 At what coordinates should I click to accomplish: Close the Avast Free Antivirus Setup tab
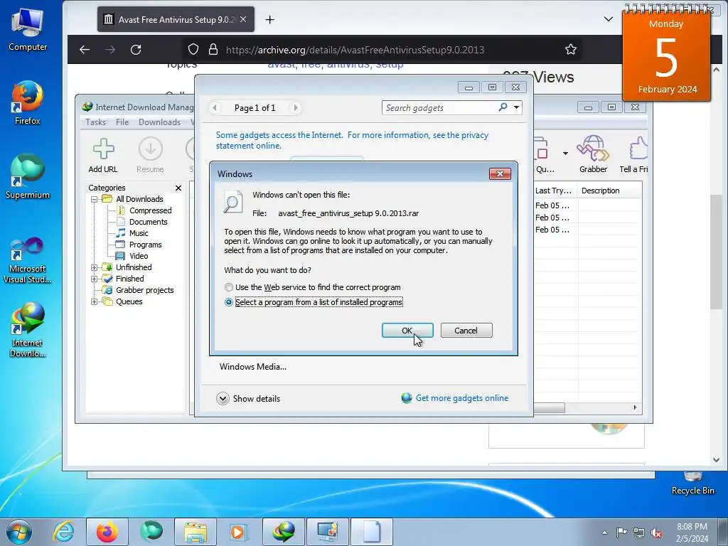pos(243,19)
